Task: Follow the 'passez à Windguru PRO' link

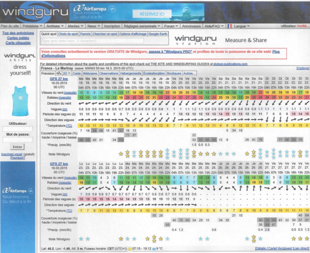Action: click(170, 52)
